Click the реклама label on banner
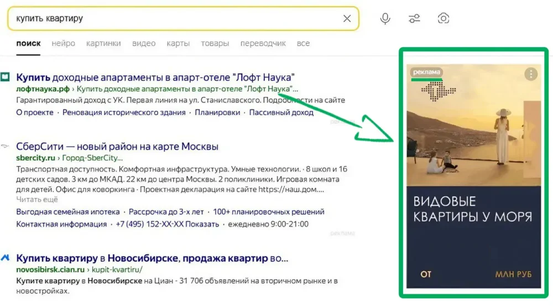Screen dimensions: 553x307 (x=426, y=72)
